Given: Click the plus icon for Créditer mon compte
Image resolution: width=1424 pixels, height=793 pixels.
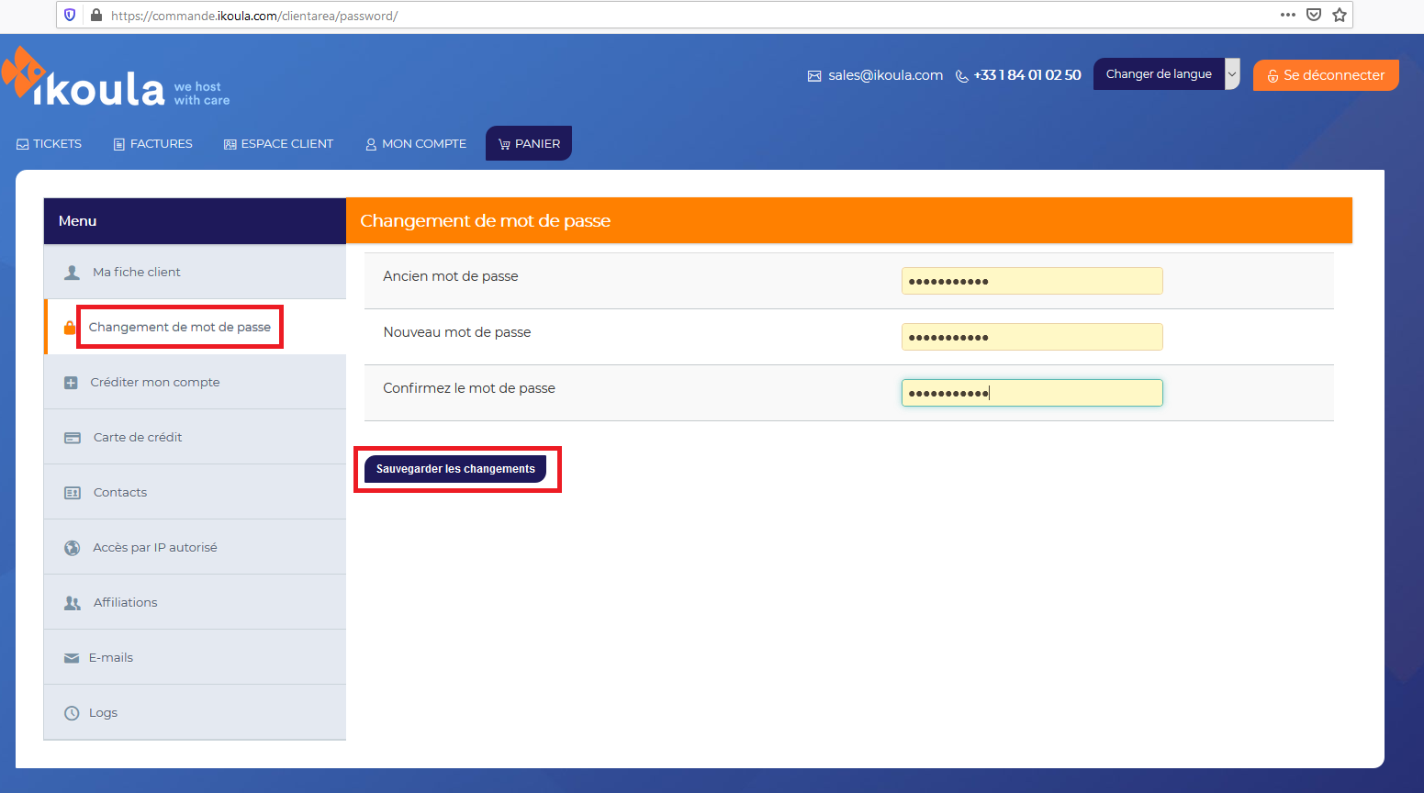Looking at the screenshot, I should (71, 383).
